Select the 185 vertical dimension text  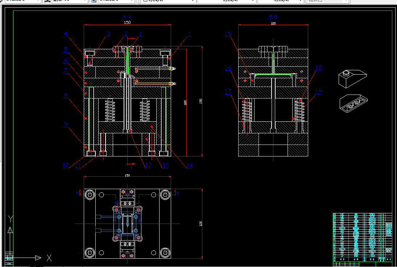(185, 103)
